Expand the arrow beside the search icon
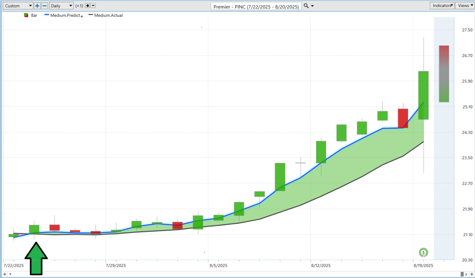 pyautogui.click(x=312, y=6)
